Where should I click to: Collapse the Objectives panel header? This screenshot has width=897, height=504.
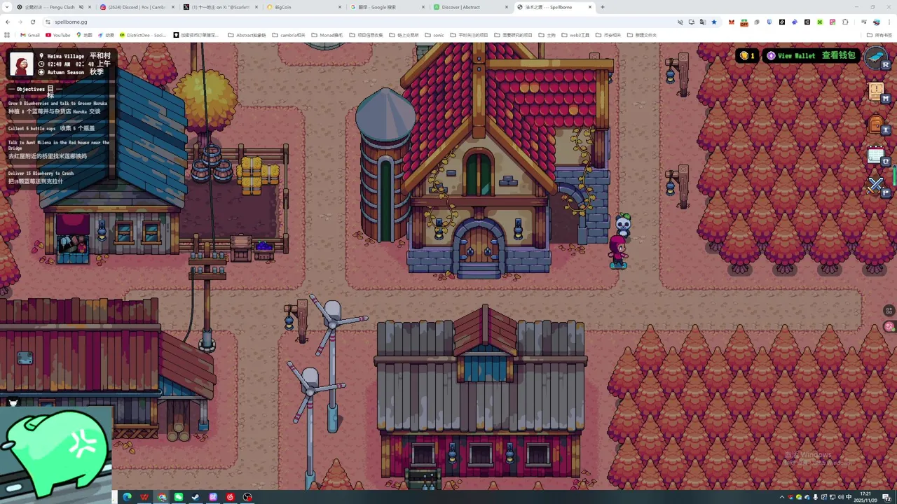[35, 90]
